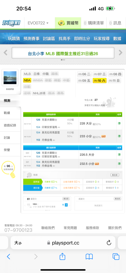Go to 玩競猜 in the navigation bar
126x273 pixels.
coord(14,38)
